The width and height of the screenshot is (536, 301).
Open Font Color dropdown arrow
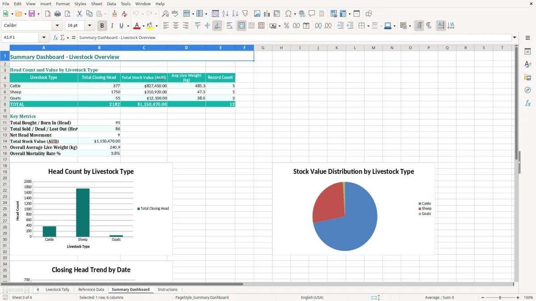click(144, 26)
